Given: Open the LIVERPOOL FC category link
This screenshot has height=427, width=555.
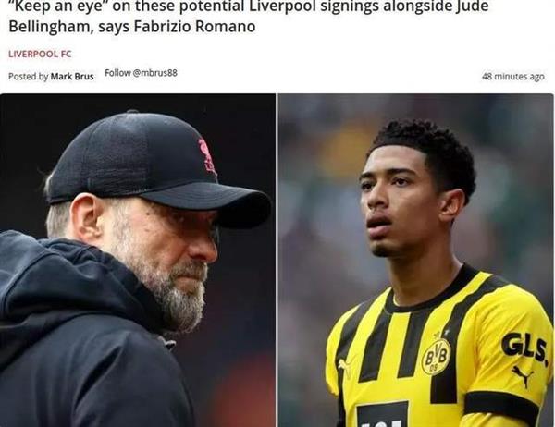Looking at the screenshot, I should point(40,55).
